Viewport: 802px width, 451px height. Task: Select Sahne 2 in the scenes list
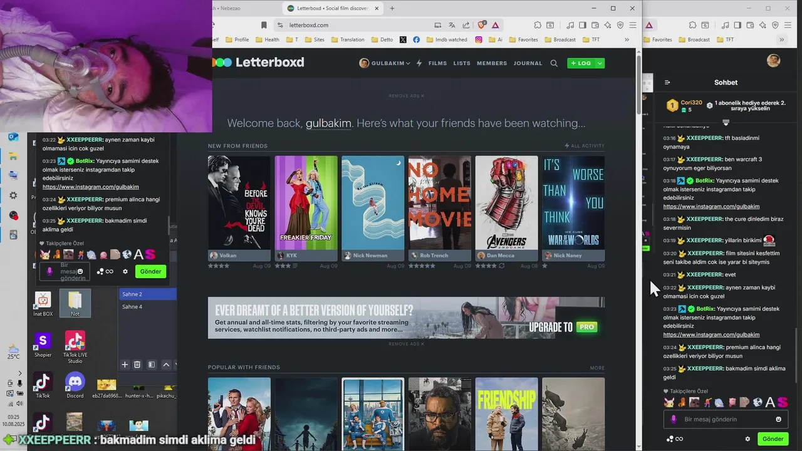pos(147,294)
